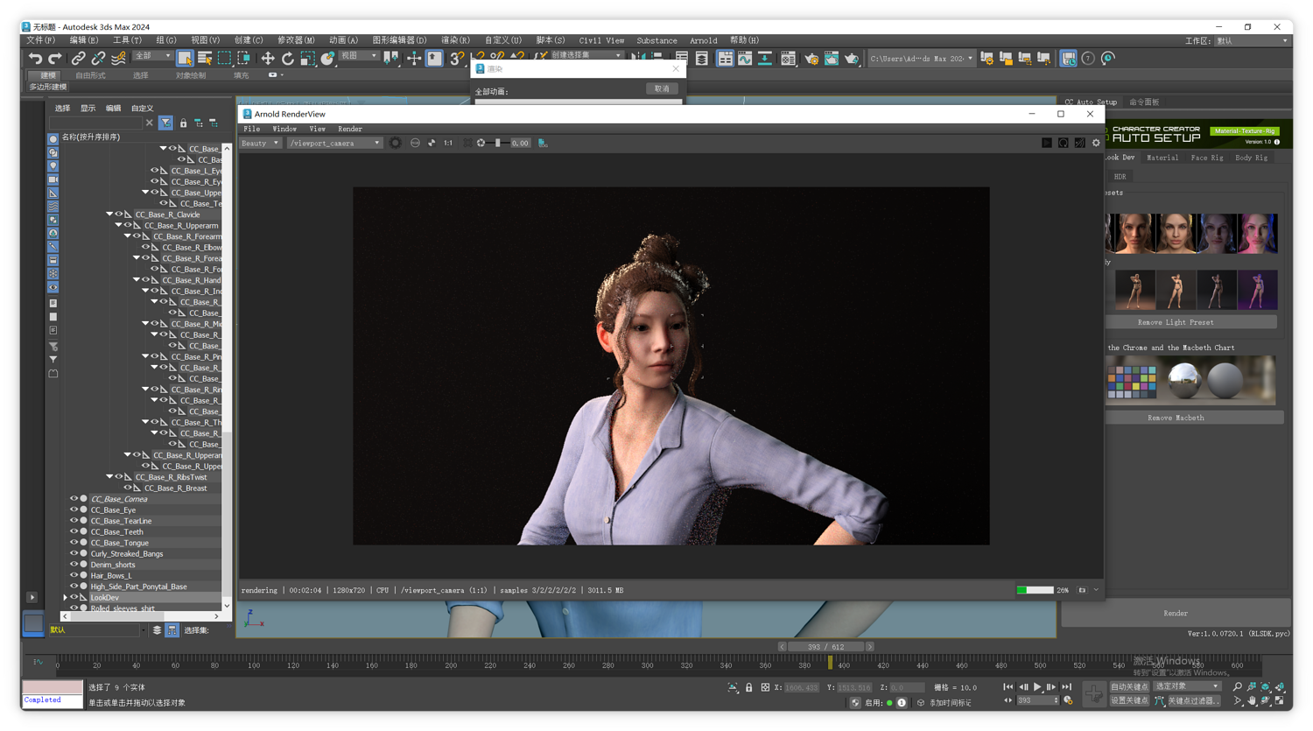Image resolution: width=1313 pixels, height=731 pixels.
Task: Click Zoom magnifier in viewport navigation controls
Action: pos(1237,687)
